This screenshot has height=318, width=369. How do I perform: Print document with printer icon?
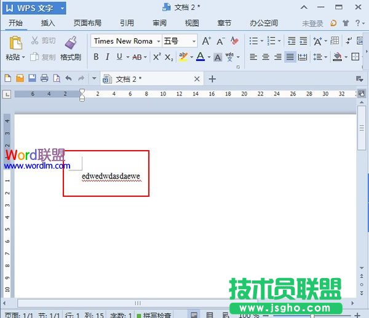44,78
